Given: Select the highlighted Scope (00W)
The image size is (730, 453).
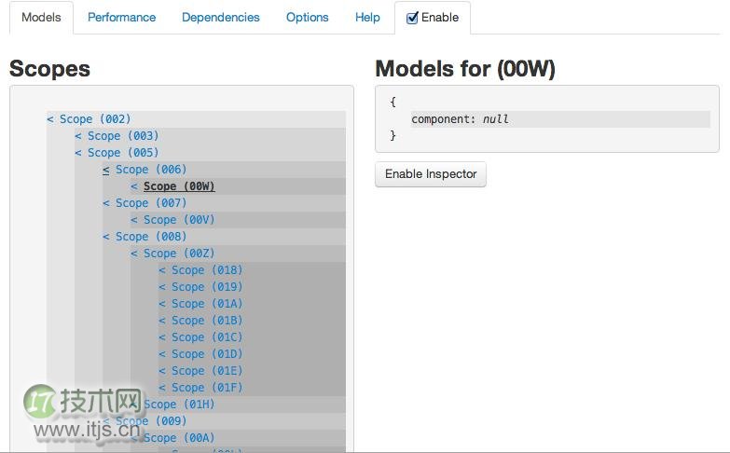Looking at the screenshot, I should click(179, 186).
